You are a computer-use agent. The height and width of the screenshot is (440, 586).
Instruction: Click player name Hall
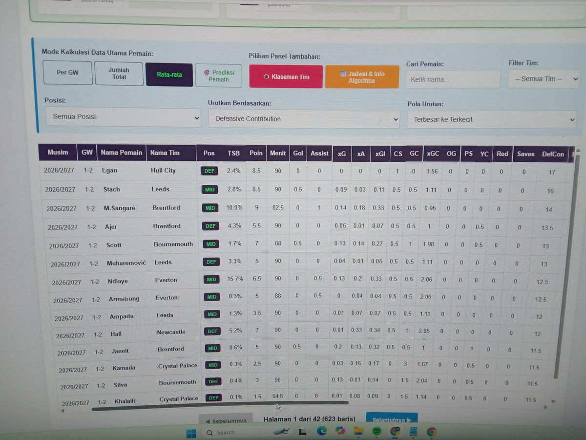(x=116, y=334)
